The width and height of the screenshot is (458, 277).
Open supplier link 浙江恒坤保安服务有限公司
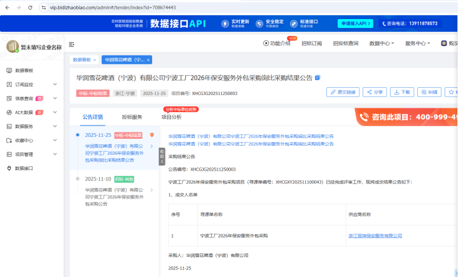[375, 236]
